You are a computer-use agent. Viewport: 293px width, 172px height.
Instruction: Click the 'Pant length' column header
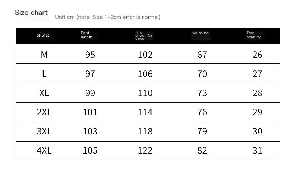(87, 35)
